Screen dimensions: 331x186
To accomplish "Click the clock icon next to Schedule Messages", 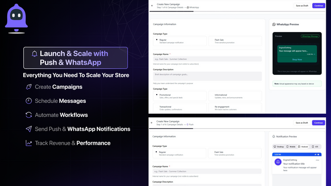I will click(x=29, y=101).
